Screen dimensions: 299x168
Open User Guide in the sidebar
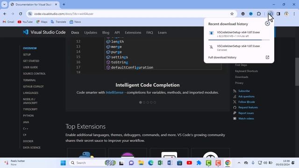[x=30, y=67]
